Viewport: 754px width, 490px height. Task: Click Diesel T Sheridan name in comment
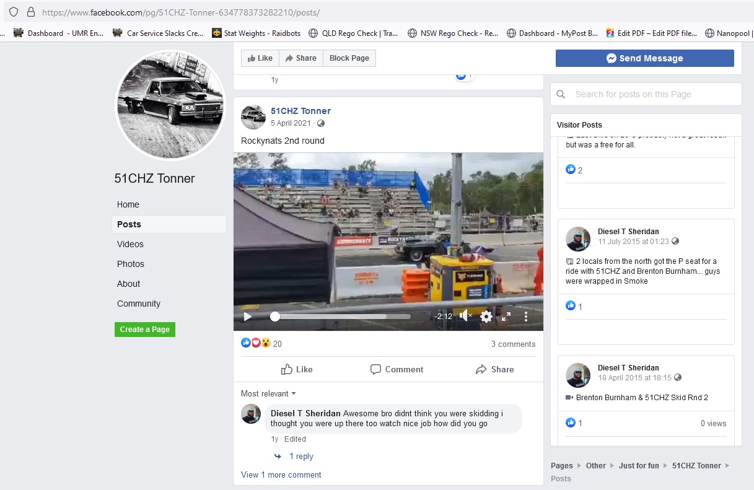coord(305,413)
